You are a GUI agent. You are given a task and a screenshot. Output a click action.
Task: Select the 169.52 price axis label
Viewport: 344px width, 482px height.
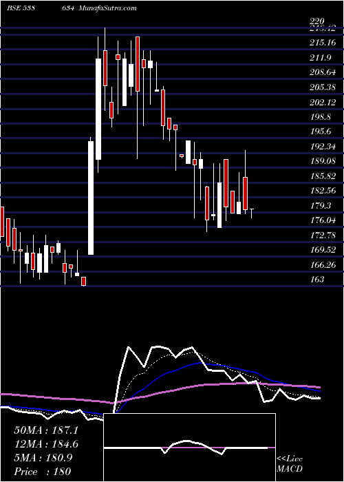click(x=323, y=249)
